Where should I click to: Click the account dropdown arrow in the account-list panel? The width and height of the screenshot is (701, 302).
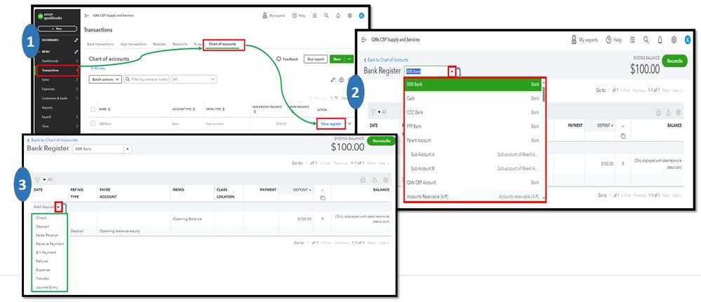point(452,71)
